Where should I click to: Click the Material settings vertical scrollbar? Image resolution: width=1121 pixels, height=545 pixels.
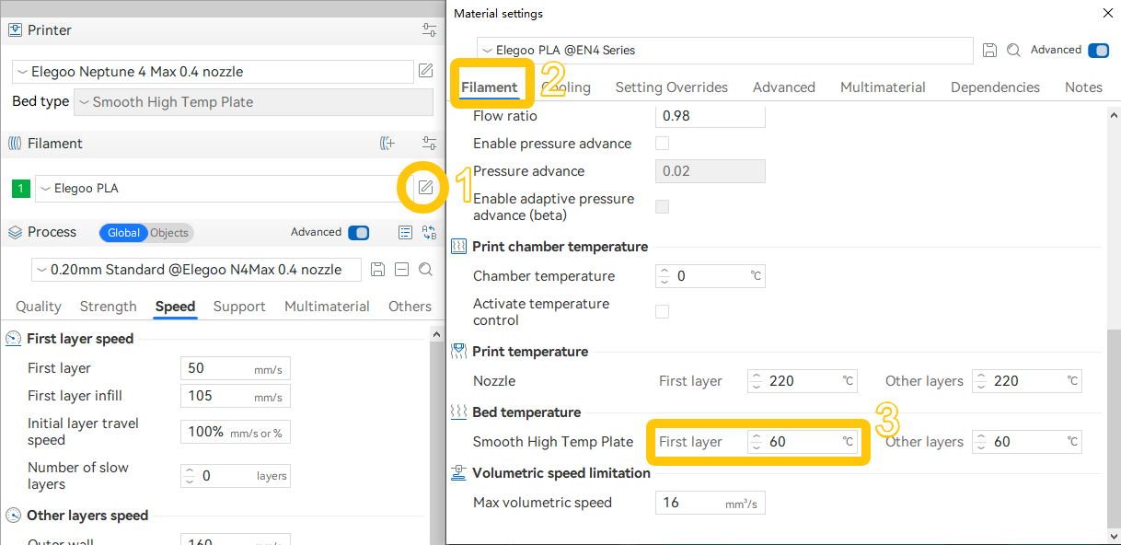tap(1114, 428)
